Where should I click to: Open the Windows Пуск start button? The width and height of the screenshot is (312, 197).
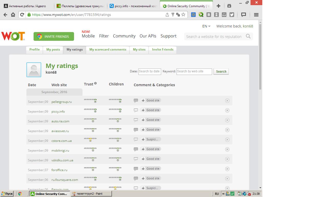pyautogui.click(x=7, y=194)
